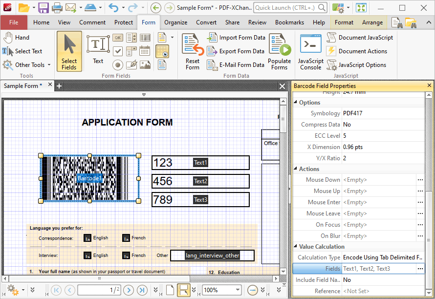Click the horizontal scrollbar of the document
Screen dimensions: 435x299
click(x=99, y=278)
